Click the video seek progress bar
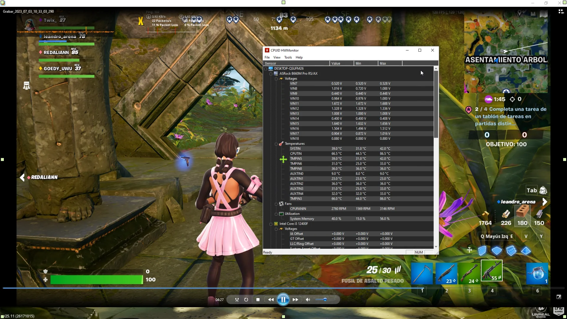 283,288
